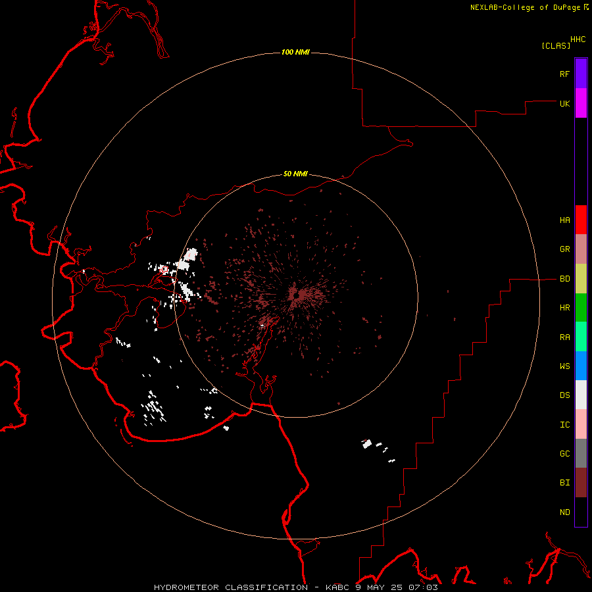Click the 'DS' legend label
592x592 pixels.
tap(565, 395)
